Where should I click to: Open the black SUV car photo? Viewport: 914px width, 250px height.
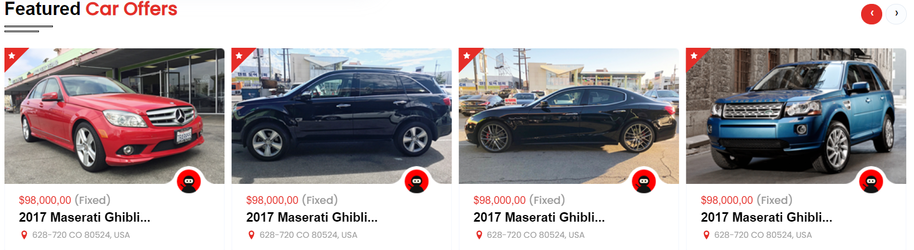341,116
